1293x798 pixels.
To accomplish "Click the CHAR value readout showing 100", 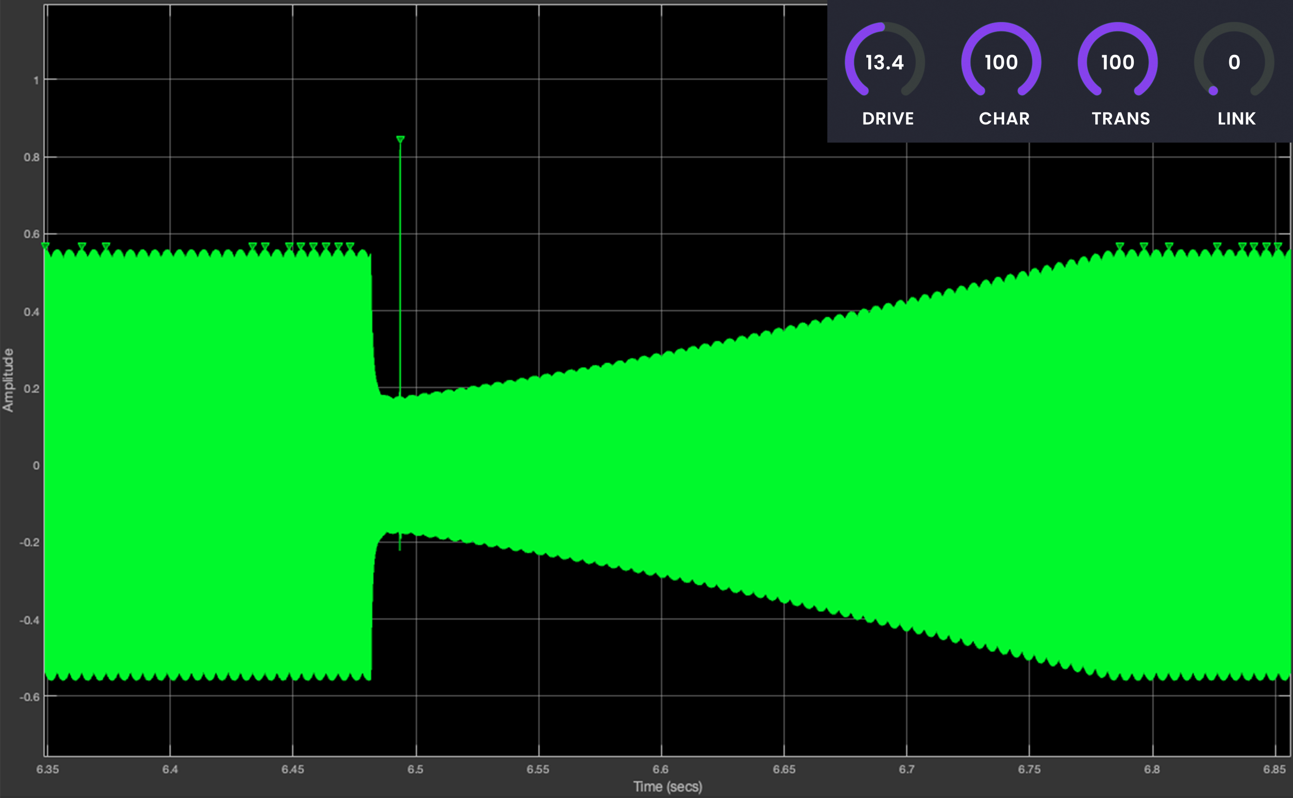I will point(1002,62).
